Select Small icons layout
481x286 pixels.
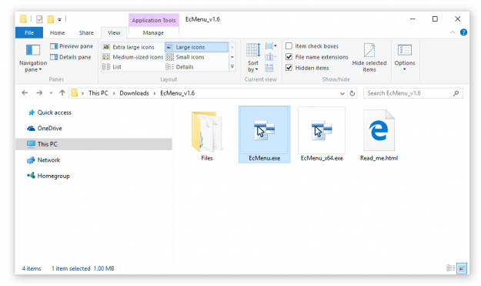point(185,57)
